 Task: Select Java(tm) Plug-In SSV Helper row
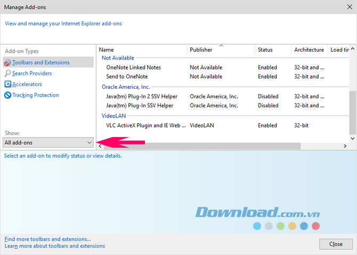pos(223,106)
